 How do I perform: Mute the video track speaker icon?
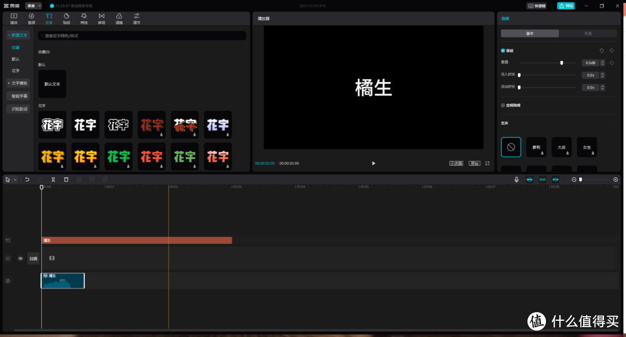point(20,258)
